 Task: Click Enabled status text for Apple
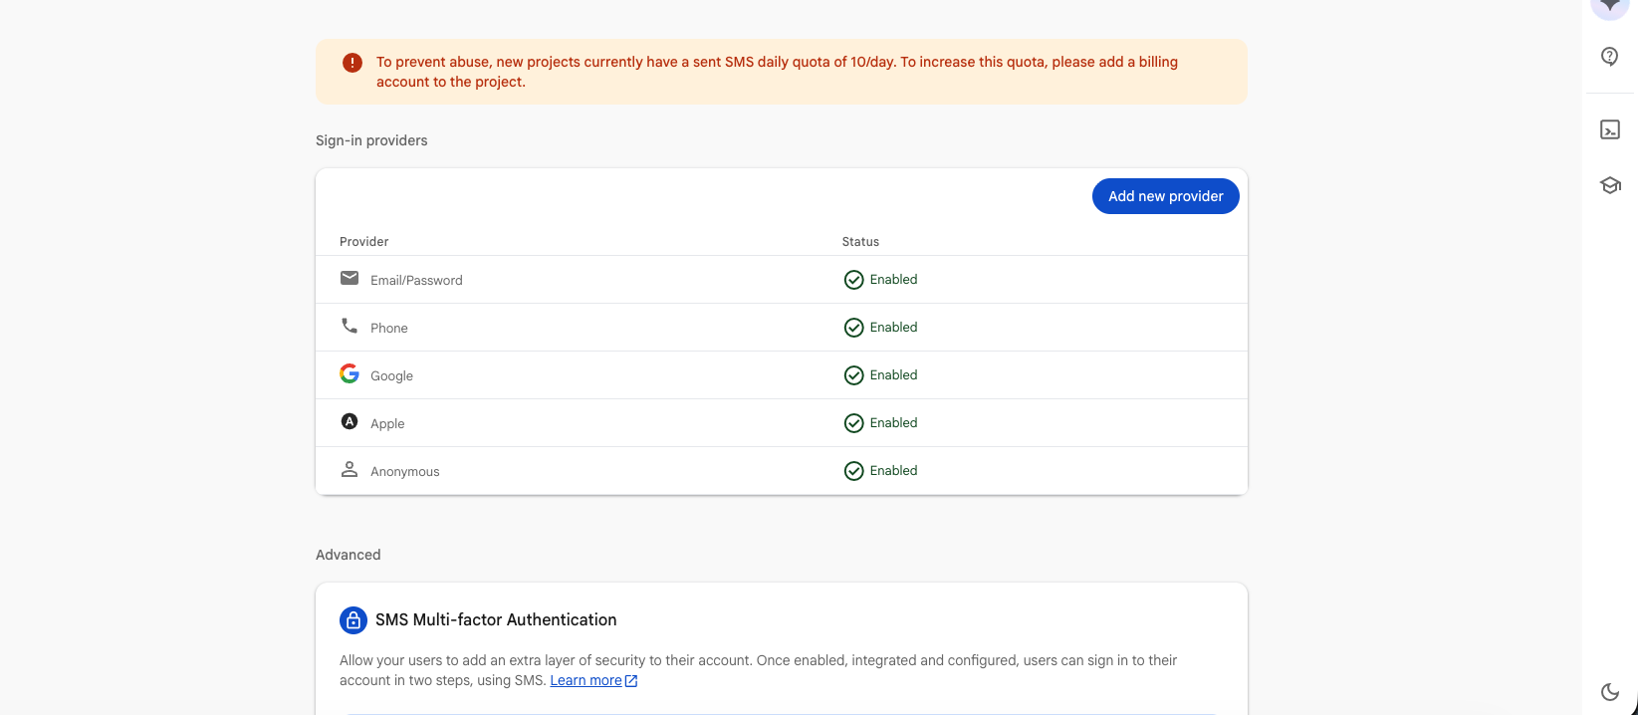pyautogui.click(x=893, y=423)
